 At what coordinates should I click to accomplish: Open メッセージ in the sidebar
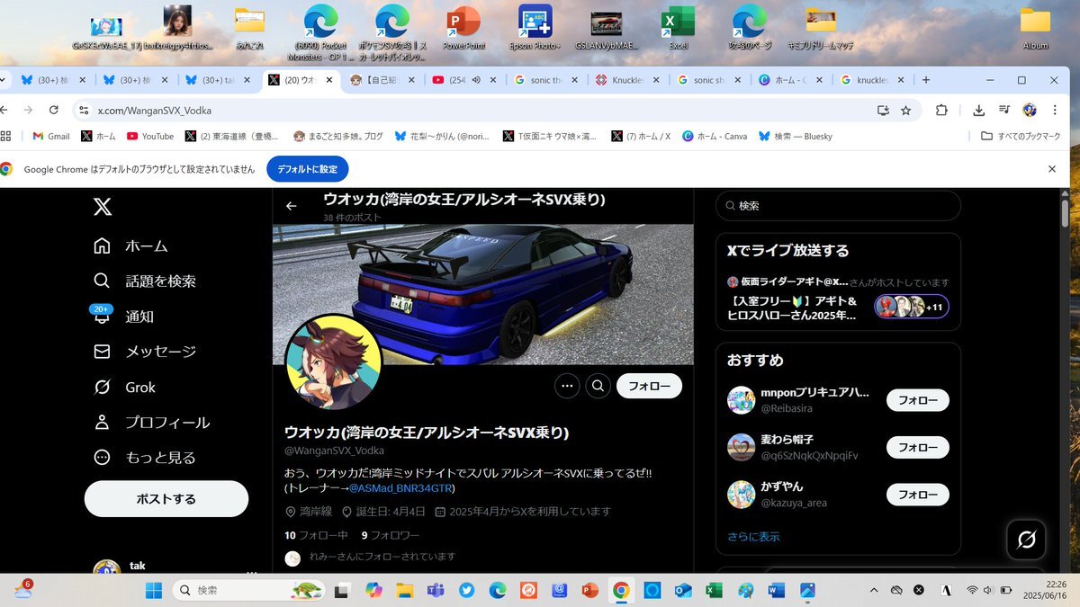click(145, 352)
